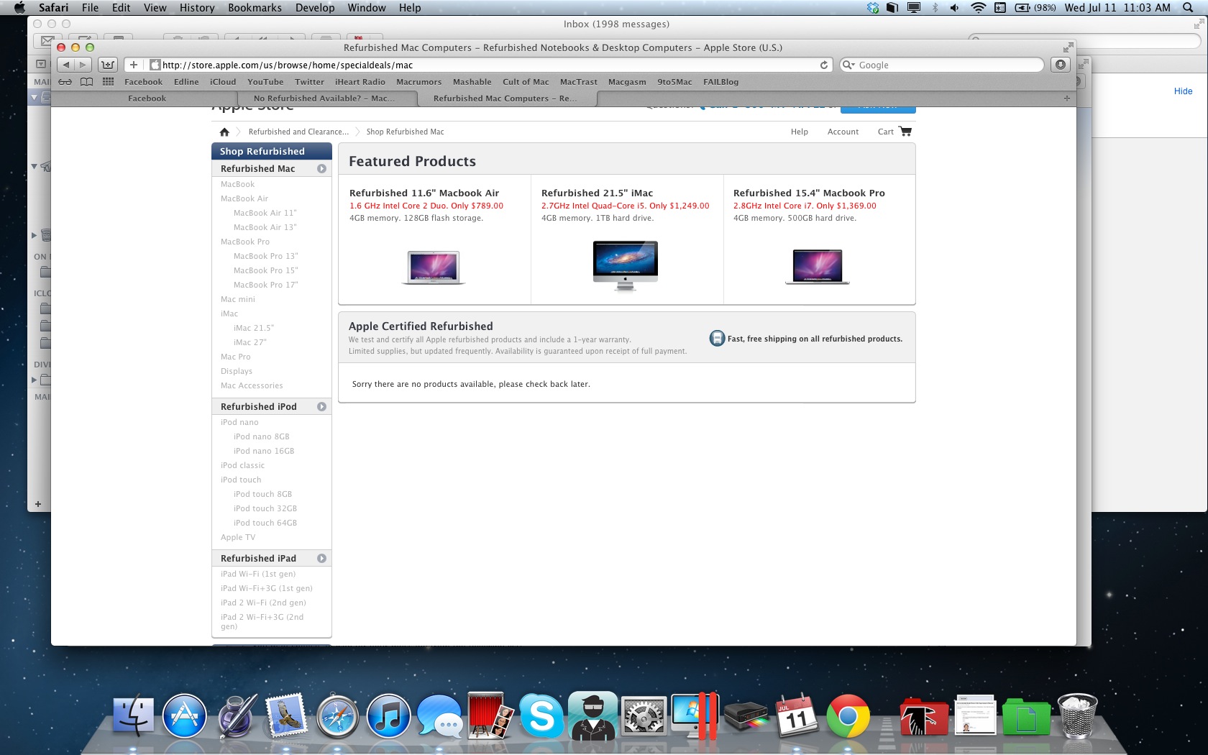Go forward with Safari's forward arrow

click(83, 65)
